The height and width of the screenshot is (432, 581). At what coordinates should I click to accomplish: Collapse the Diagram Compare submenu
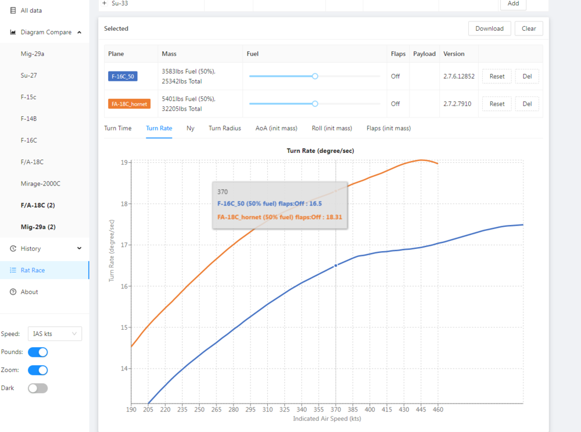click(x=79, y=33)
